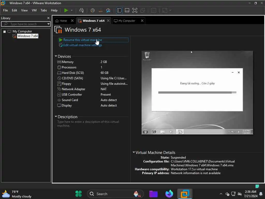Click the Hard Disk (SCSI) icon
Image resolution: width=265 pixels, height=199 pixels.
click(59, 73)
